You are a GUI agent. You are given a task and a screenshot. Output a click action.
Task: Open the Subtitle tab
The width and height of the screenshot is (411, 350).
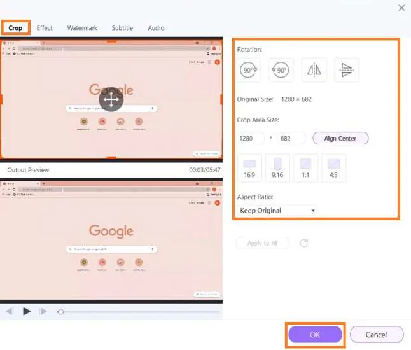coord(122,28)
